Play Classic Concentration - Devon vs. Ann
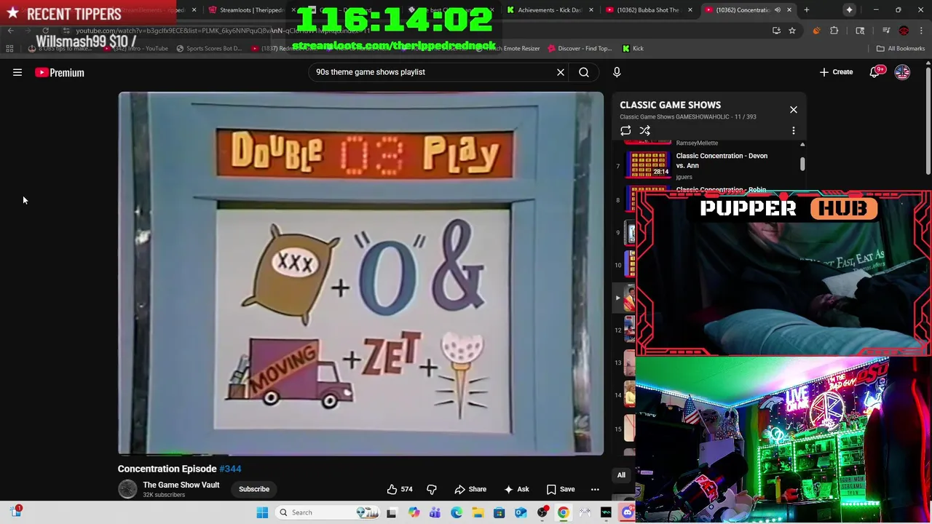Image resolution: width=932 pixels, height=524 pixels. coord(721,160)
